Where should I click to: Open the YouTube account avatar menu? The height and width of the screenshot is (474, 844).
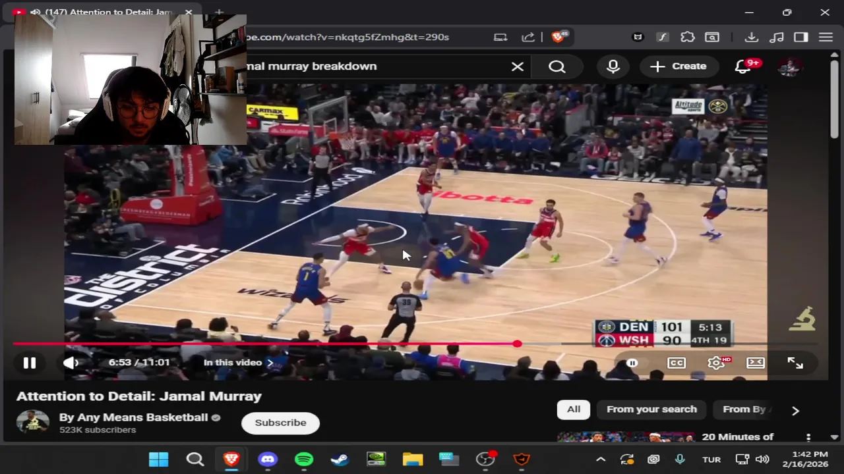pyautogui.click(x=790, y=66)
